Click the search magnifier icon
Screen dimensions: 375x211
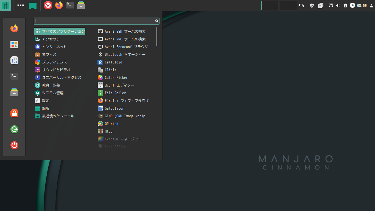coord(157,21)
